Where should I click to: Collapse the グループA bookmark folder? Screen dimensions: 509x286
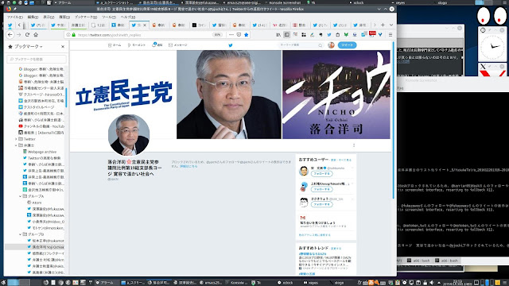point(20,196)
